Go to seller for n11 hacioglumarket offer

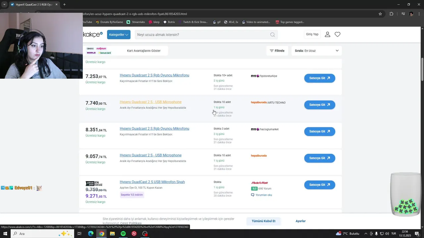[x=320, y=132]
